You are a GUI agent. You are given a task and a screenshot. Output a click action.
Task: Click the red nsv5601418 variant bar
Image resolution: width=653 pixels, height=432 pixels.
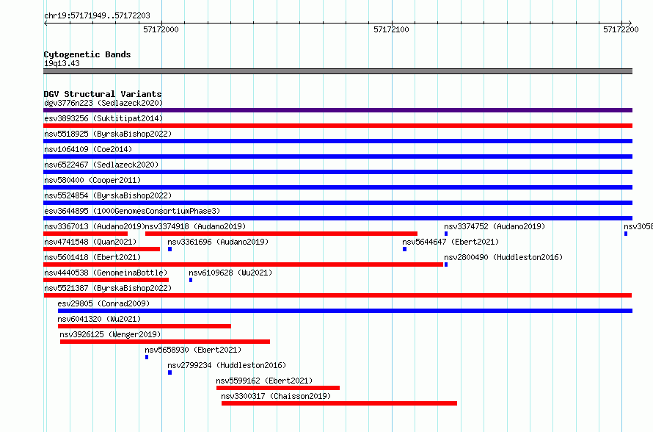243,264
